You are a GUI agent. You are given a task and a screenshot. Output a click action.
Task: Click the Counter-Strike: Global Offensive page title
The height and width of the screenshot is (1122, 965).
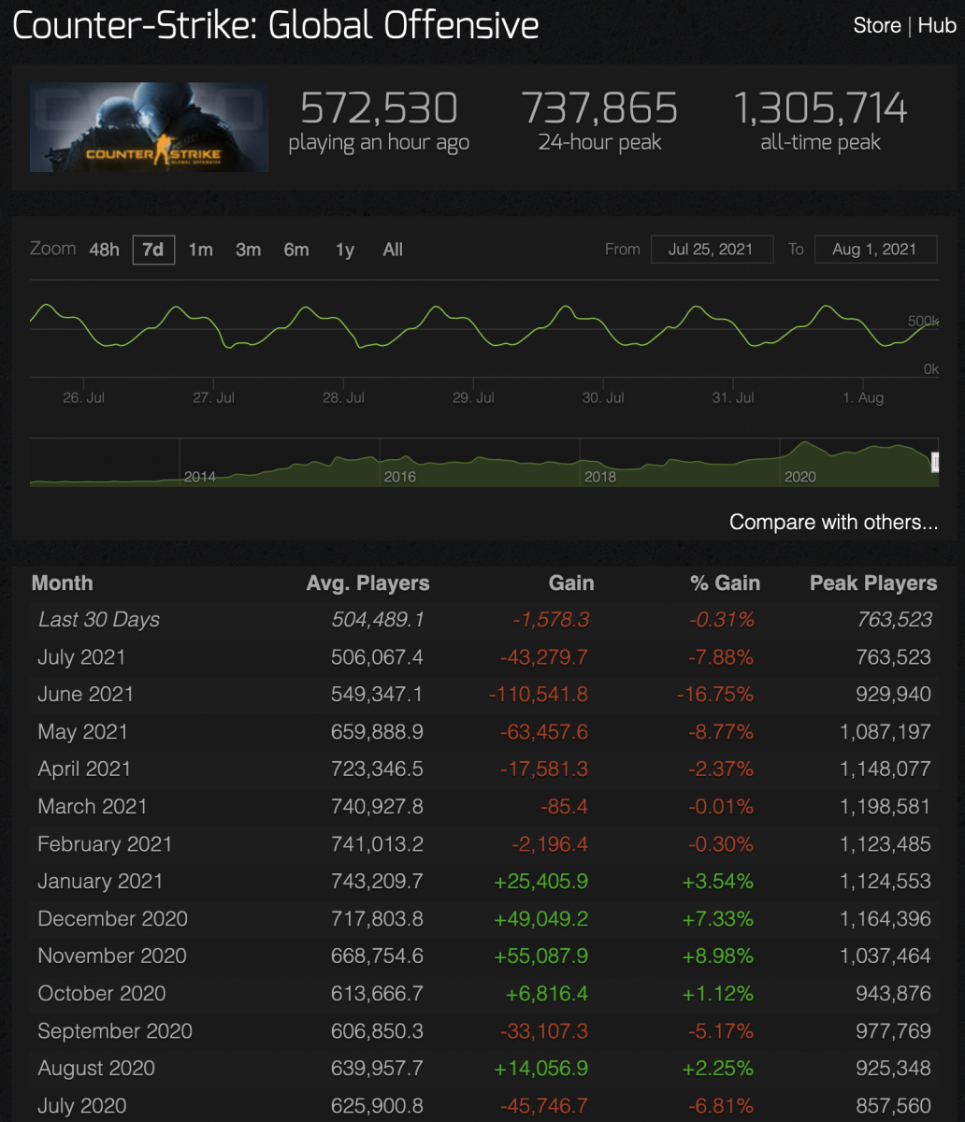click(276, 26)
